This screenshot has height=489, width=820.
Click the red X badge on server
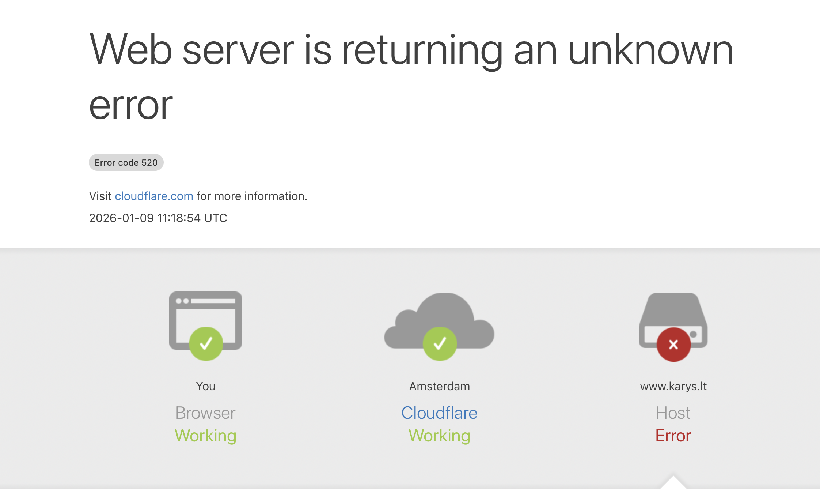coord(673,345)
